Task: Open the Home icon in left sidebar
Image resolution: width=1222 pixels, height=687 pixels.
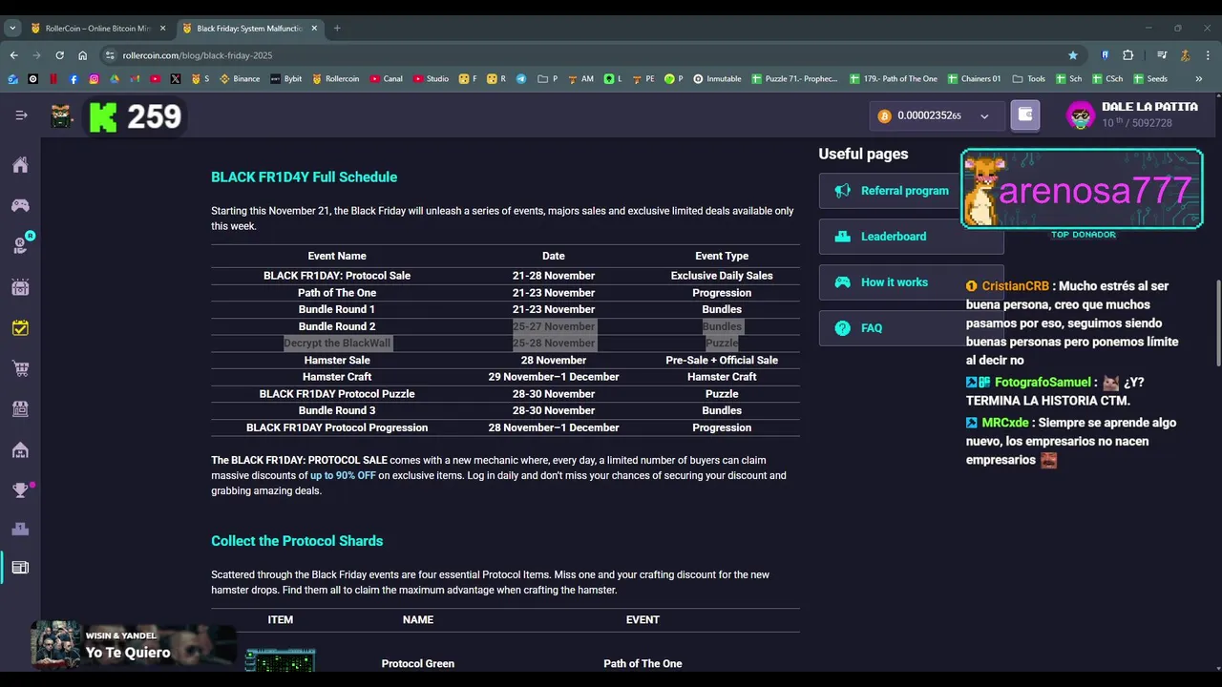Action: point(20,165)
